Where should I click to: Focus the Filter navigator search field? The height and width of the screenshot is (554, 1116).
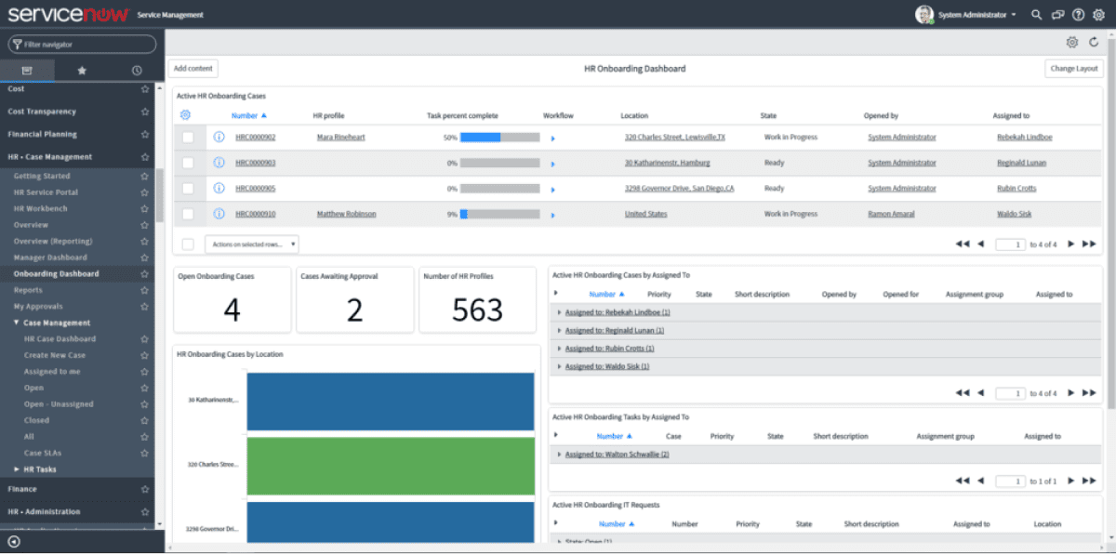click(82, 44)
